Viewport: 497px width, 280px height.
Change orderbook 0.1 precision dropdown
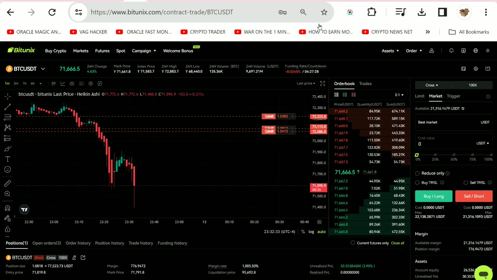[399, 95]
